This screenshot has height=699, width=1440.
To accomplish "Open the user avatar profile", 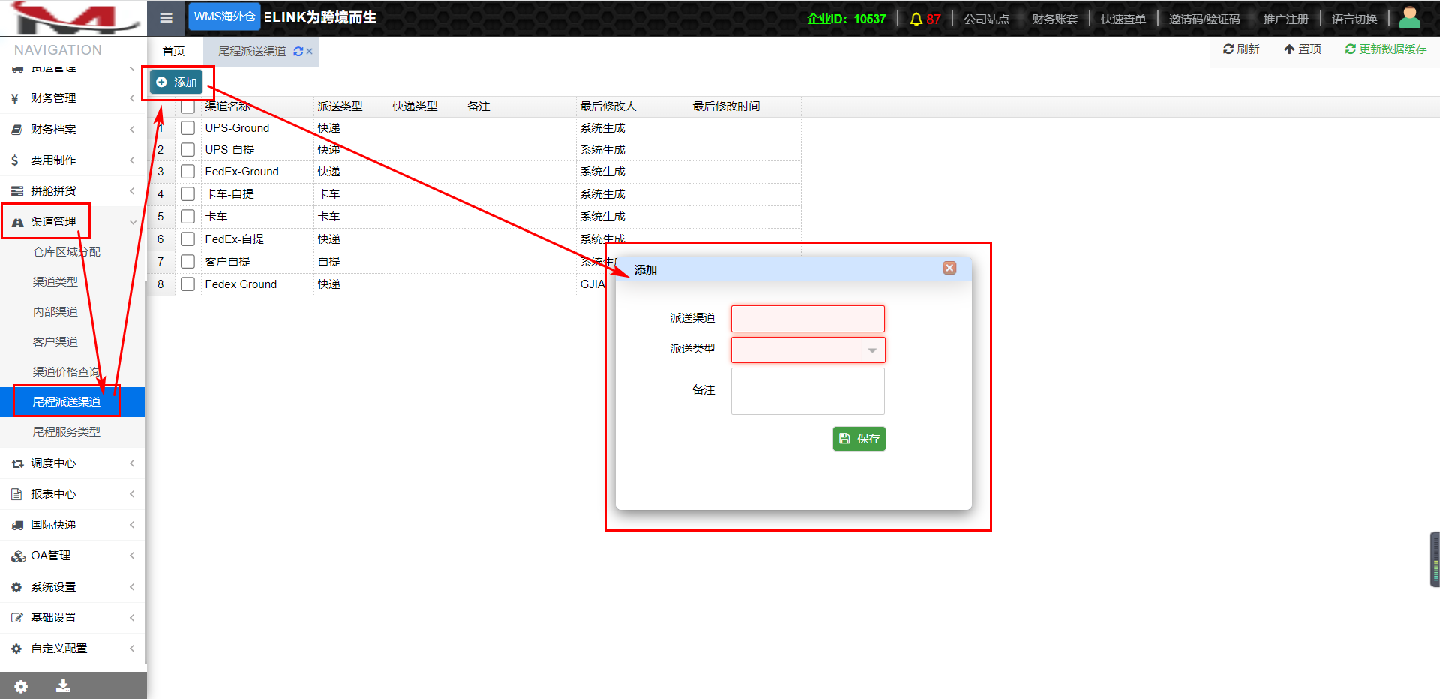I will point(1410,17).
